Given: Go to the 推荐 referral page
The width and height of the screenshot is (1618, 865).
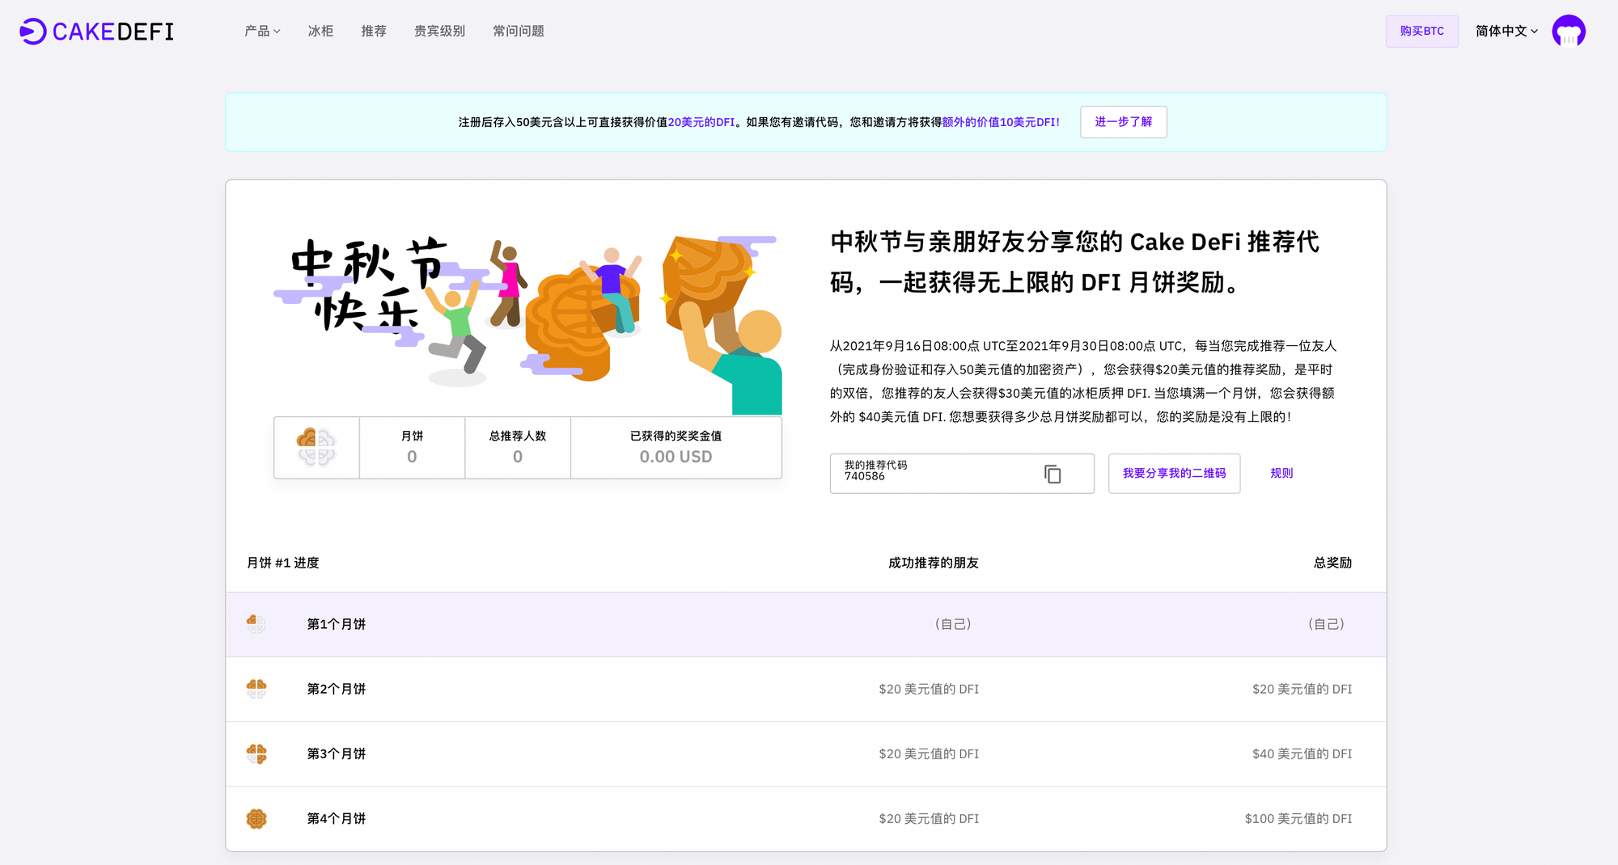Looking at the screenshot, I should point(374,31).
